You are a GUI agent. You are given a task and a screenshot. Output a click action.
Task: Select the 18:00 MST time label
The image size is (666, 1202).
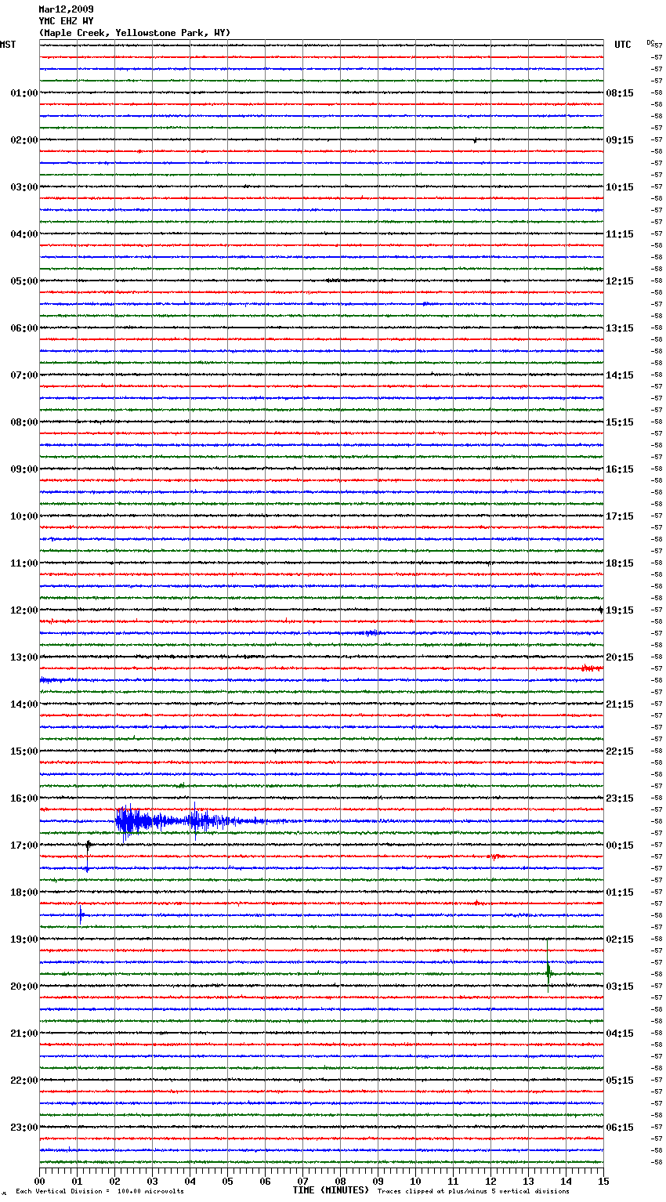click(x=24, y=892)
